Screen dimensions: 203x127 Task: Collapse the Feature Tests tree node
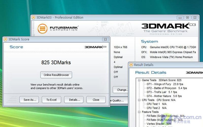click(139, 112)
